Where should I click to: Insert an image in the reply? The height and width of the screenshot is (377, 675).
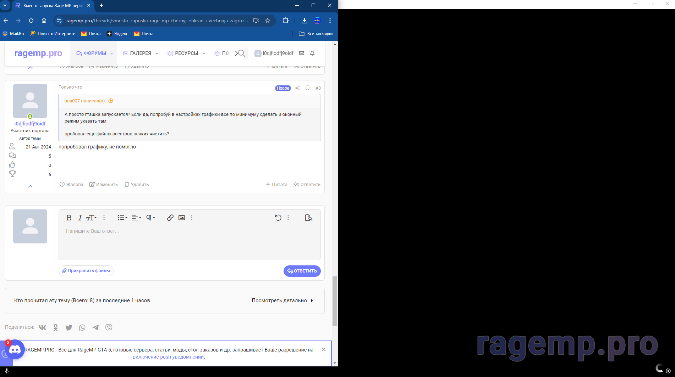(182, 218)
